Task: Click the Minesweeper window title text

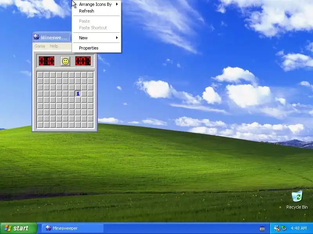Action: click(54, 37)
